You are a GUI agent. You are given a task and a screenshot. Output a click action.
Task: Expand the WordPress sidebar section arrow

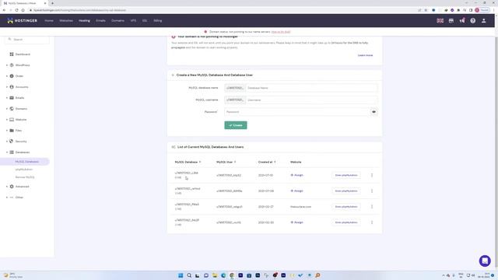[x=7, y=65]
